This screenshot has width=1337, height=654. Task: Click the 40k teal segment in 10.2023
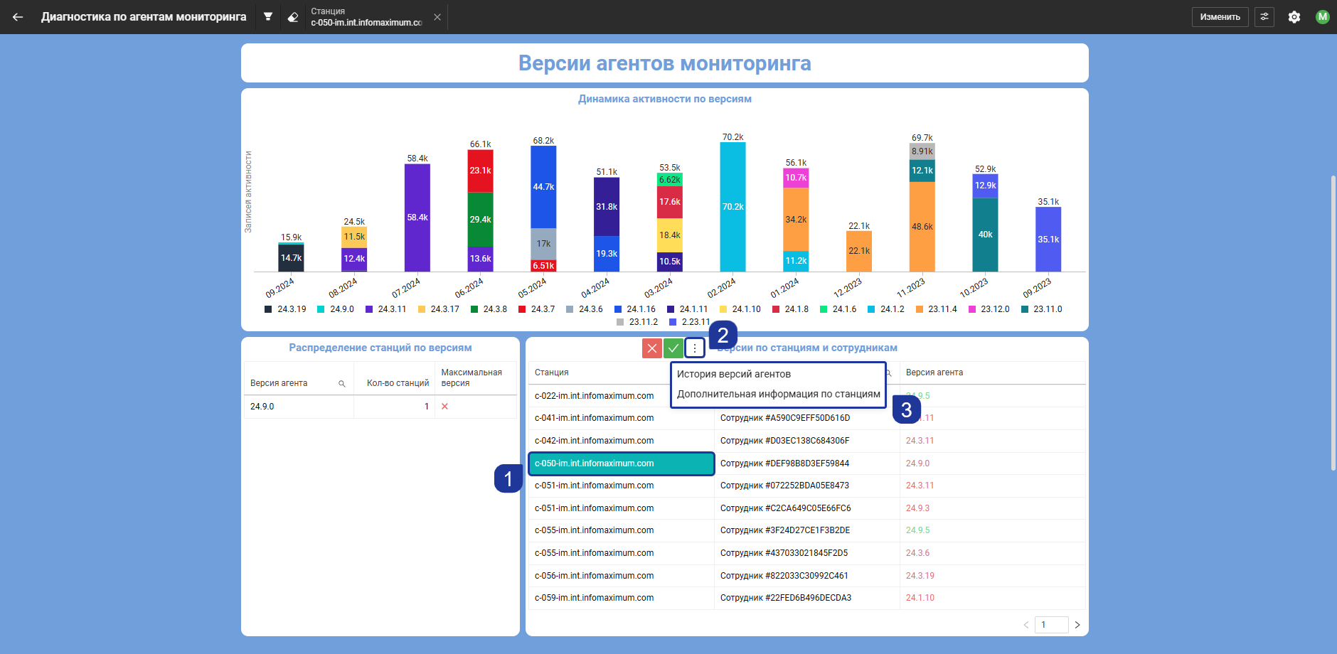[985, 235]
